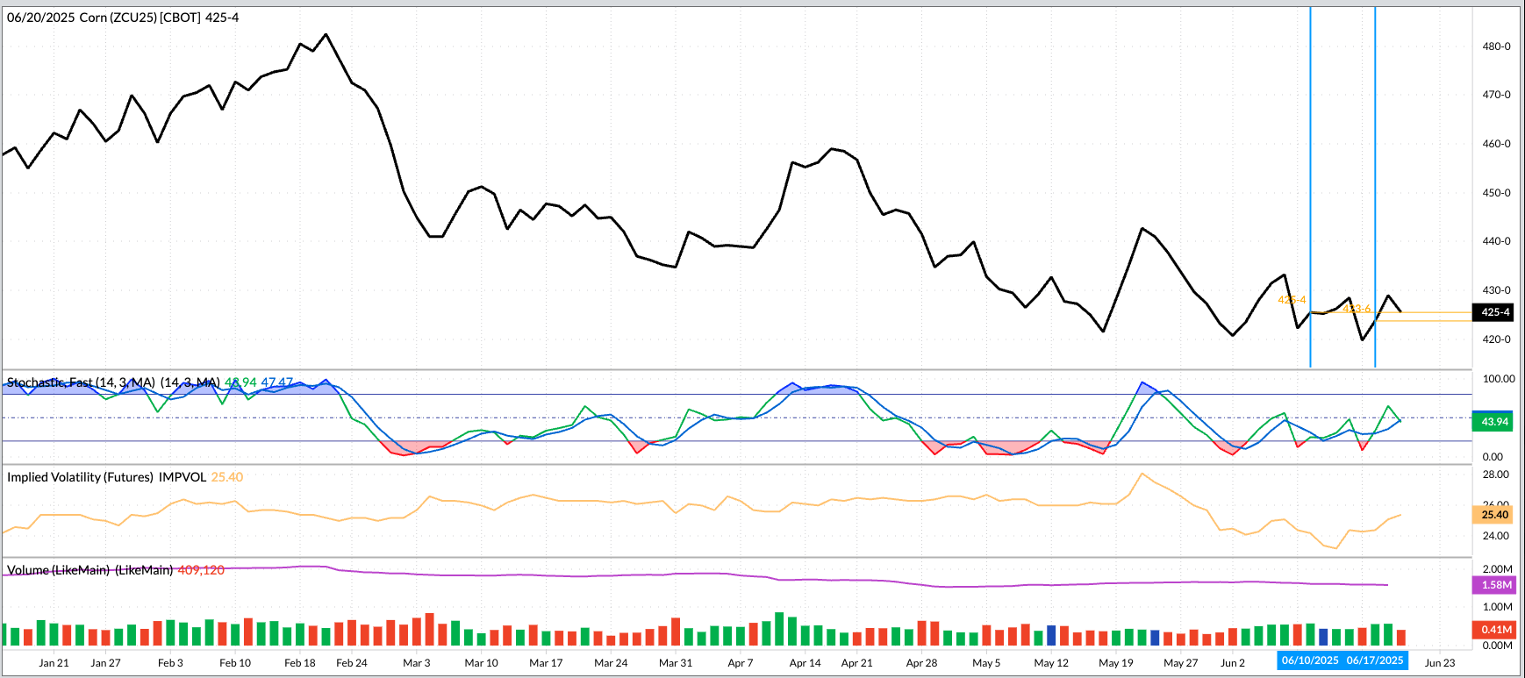1525x678 pixels.
Task: Click the Apr 14 date on time axis
Action: click(805, 663)
